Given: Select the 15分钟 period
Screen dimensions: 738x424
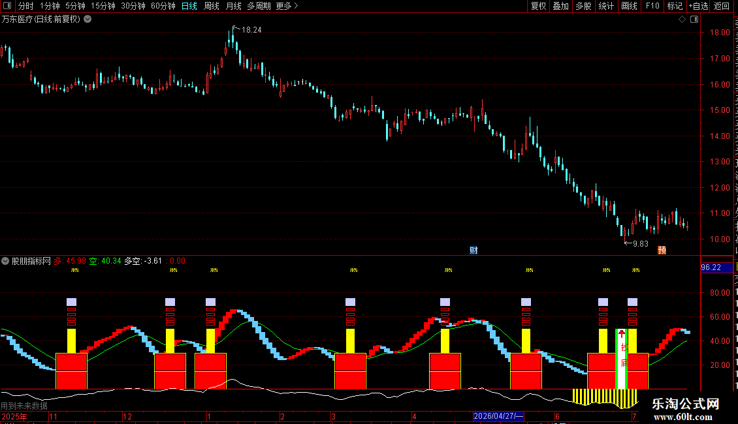Looking at the screenshot, I should click(103, 6).
